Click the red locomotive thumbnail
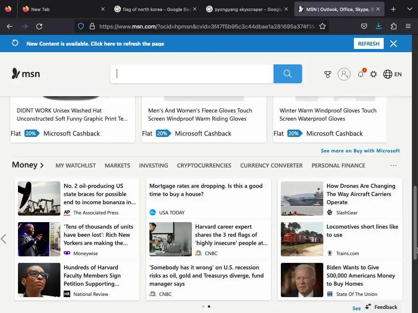This screenshot has width=418, height=313. (302, 239)
